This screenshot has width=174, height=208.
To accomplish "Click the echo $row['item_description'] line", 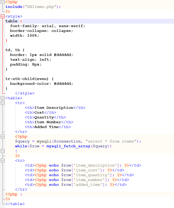I will tap(83, 165).
